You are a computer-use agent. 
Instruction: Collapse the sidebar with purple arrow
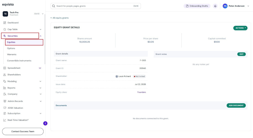pos(45,123)
